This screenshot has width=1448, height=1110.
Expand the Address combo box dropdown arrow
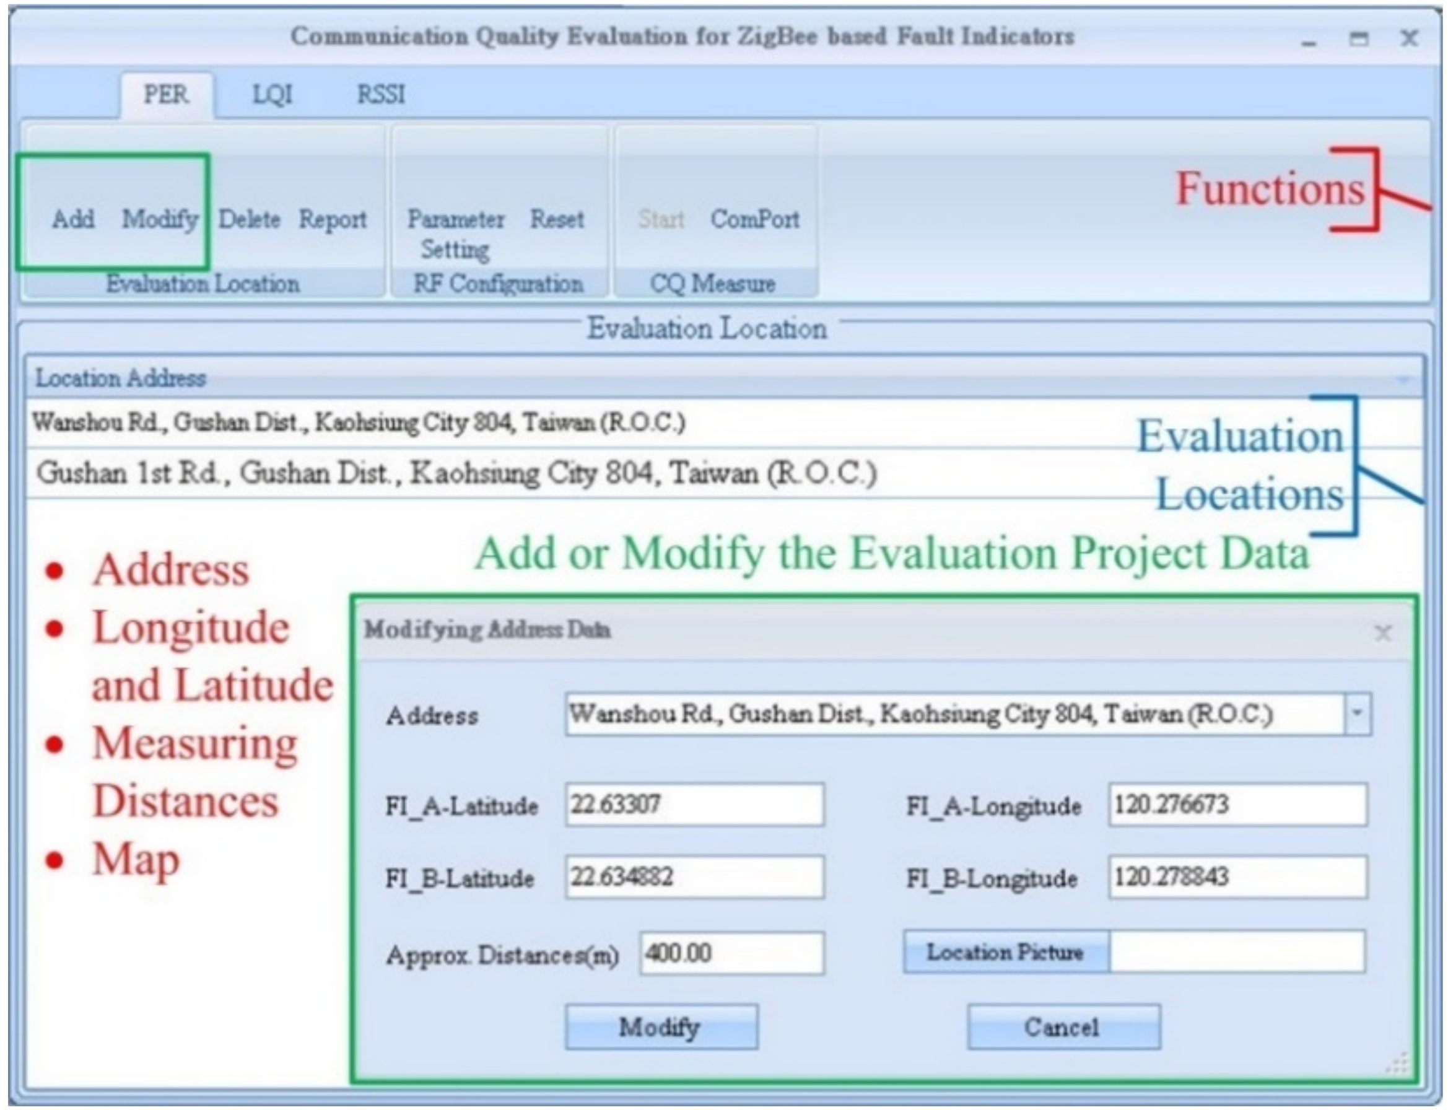pos(1358,714)
